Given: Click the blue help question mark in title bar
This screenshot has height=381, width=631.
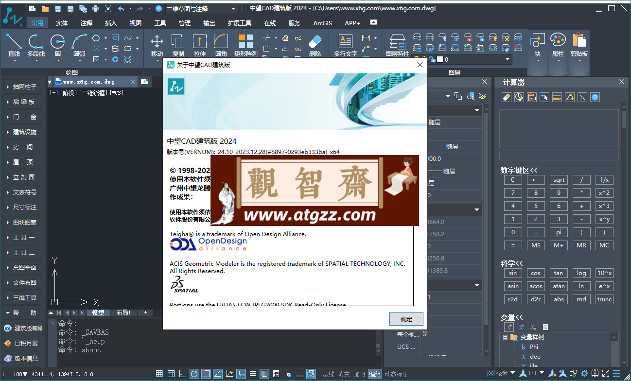Looking at the screenshot, I should 158,9.
